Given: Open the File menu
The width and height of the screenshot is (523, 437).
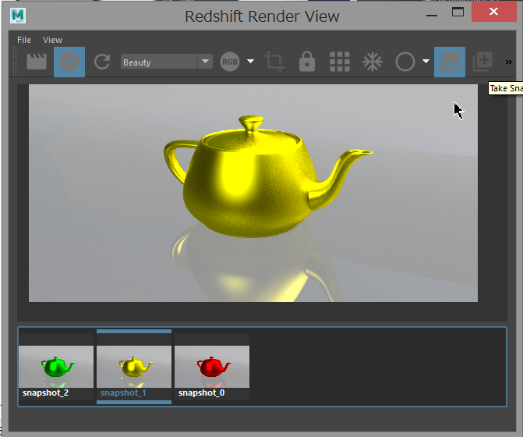Looking at the screenshot, I should tap(24, 40).
